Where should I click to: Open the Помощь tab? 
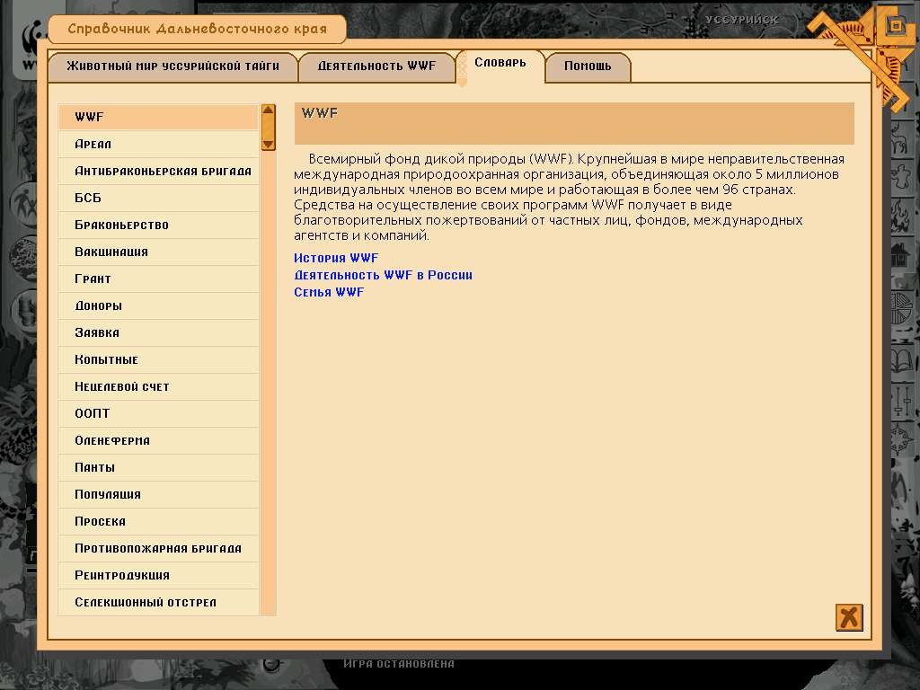[588, 66]
